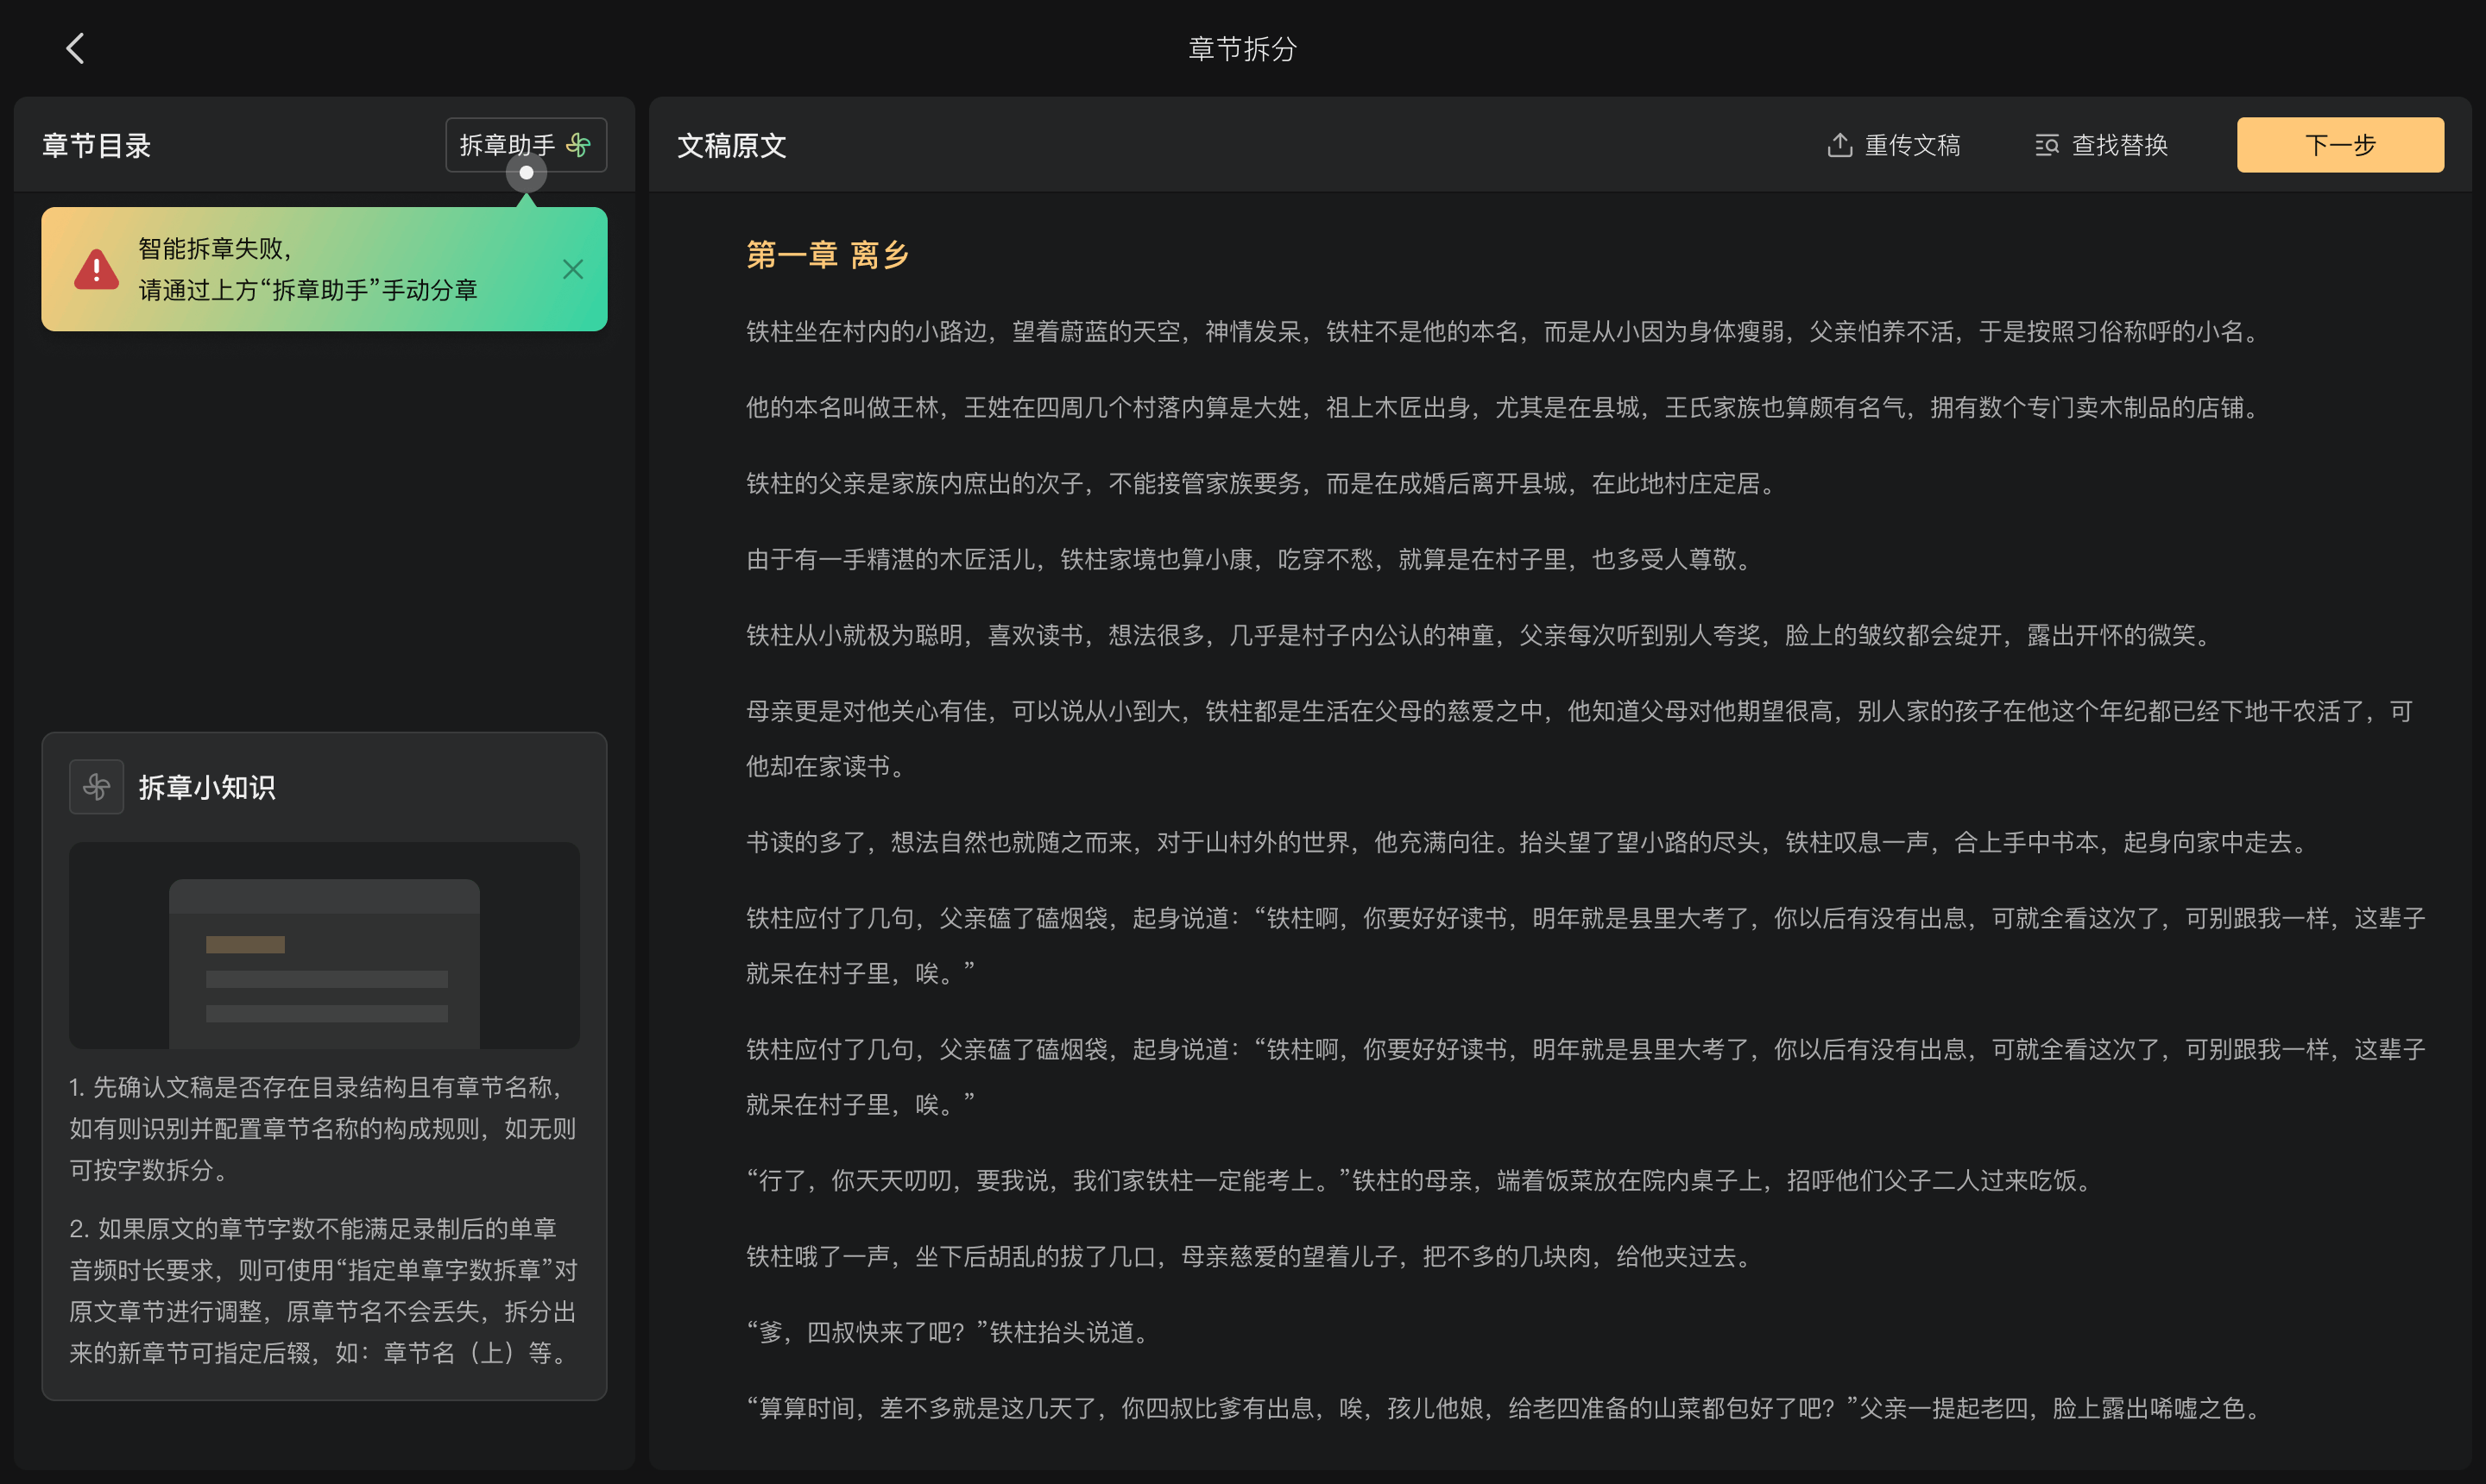Click tip 1 starting 先确认文稿是否存在目录结构
This screenshot has width=2486, height=1484.
323,1129
